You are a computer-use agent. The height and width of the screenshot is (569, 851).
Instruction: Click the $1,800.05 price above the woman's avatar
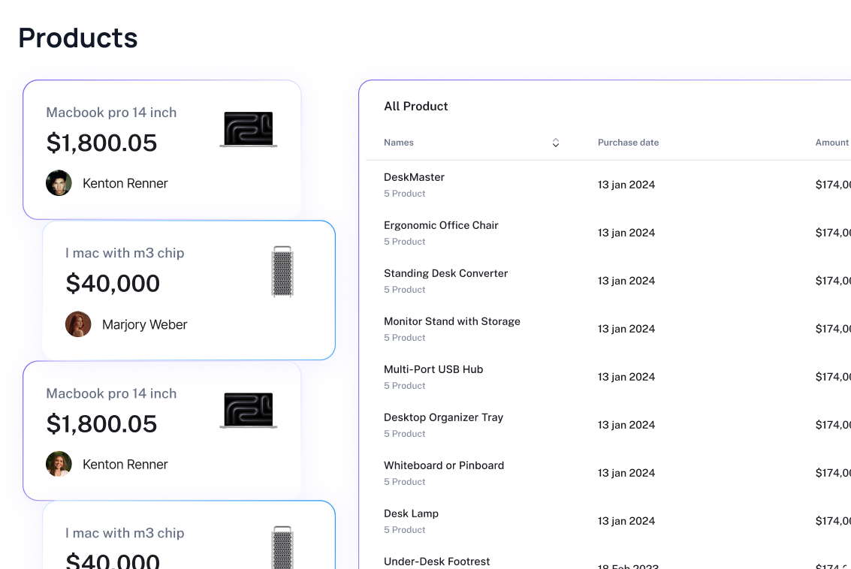[x=101, y=423]
